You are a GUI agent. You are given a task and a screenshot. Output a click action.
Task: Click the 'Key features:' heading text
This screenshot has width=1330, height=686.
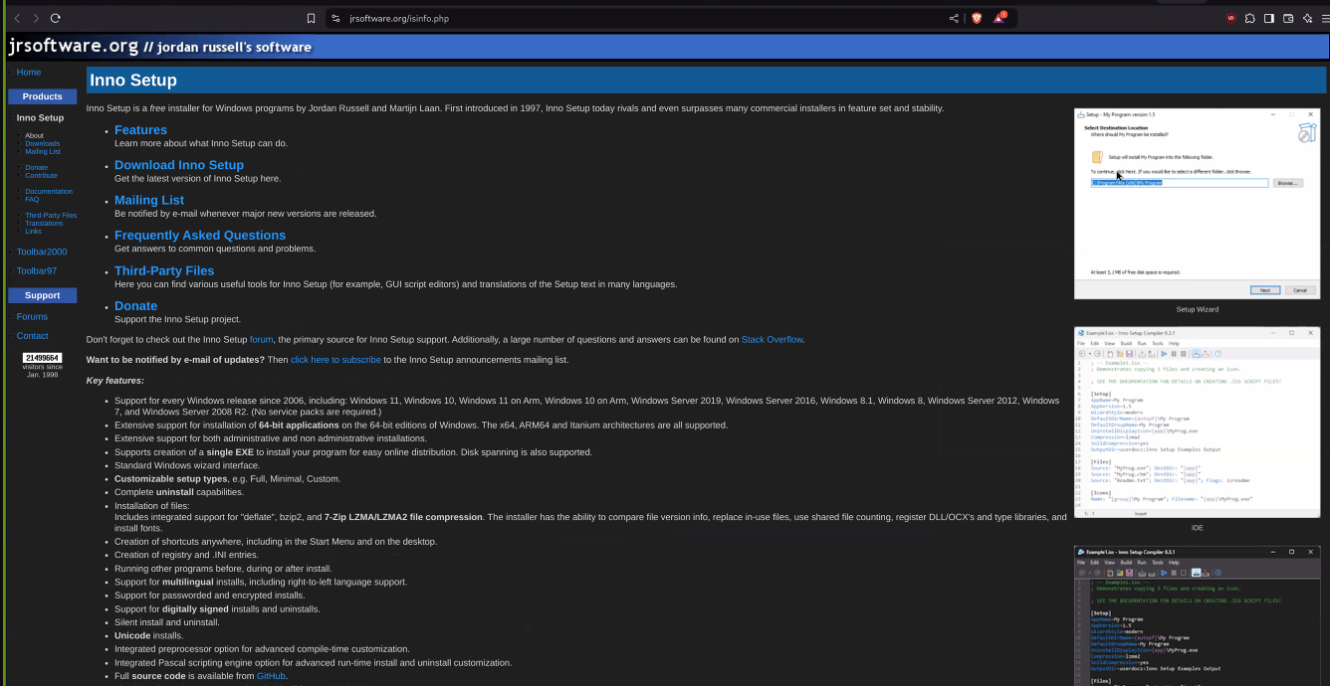coord(115,381)
